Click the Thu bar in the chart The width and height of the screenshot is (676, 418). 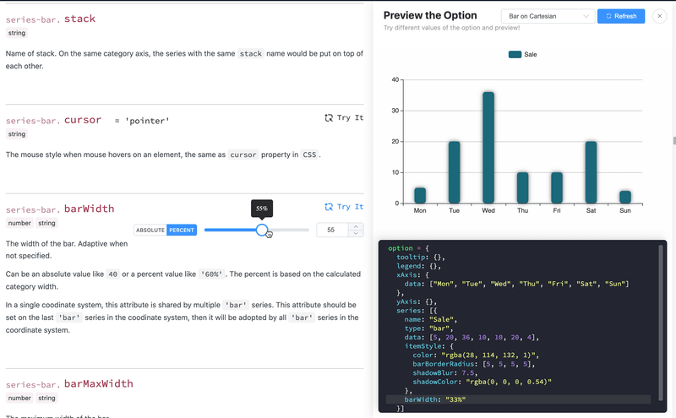click(522, 187)
